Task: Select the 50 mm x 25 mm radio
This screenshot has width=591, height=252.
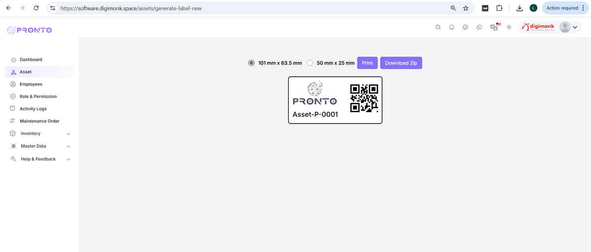Action: coord(310,63)
